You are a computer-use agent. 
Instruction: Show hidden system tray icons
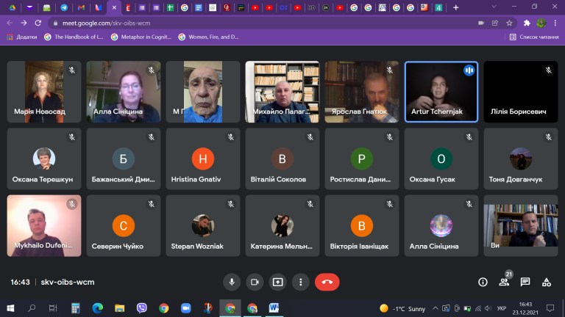pos(436,308)
